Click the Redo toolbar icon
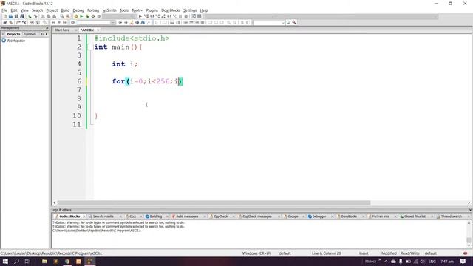The width and height of the screenshot is (473, 266). [35, 16]
